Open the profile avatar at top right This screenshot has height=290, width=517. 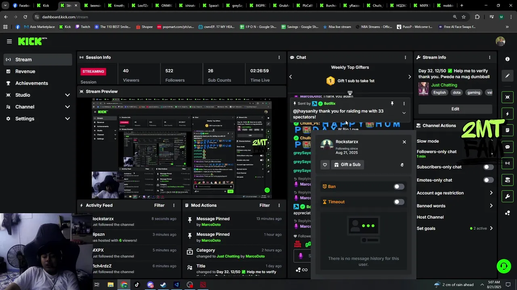coord(500,41)
